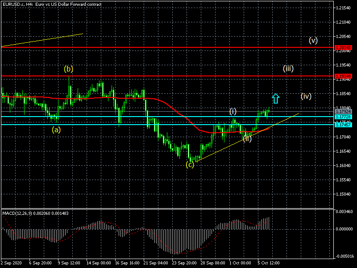Click the white (i) wave label
Image resolution: width=357 pixels, height=268 pixels.
(233, 111)
